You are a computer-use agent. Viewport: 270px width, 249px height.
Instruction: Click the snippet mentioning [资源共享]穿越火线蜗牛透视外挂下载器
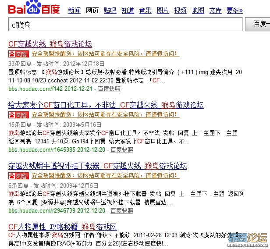point(92,203)
